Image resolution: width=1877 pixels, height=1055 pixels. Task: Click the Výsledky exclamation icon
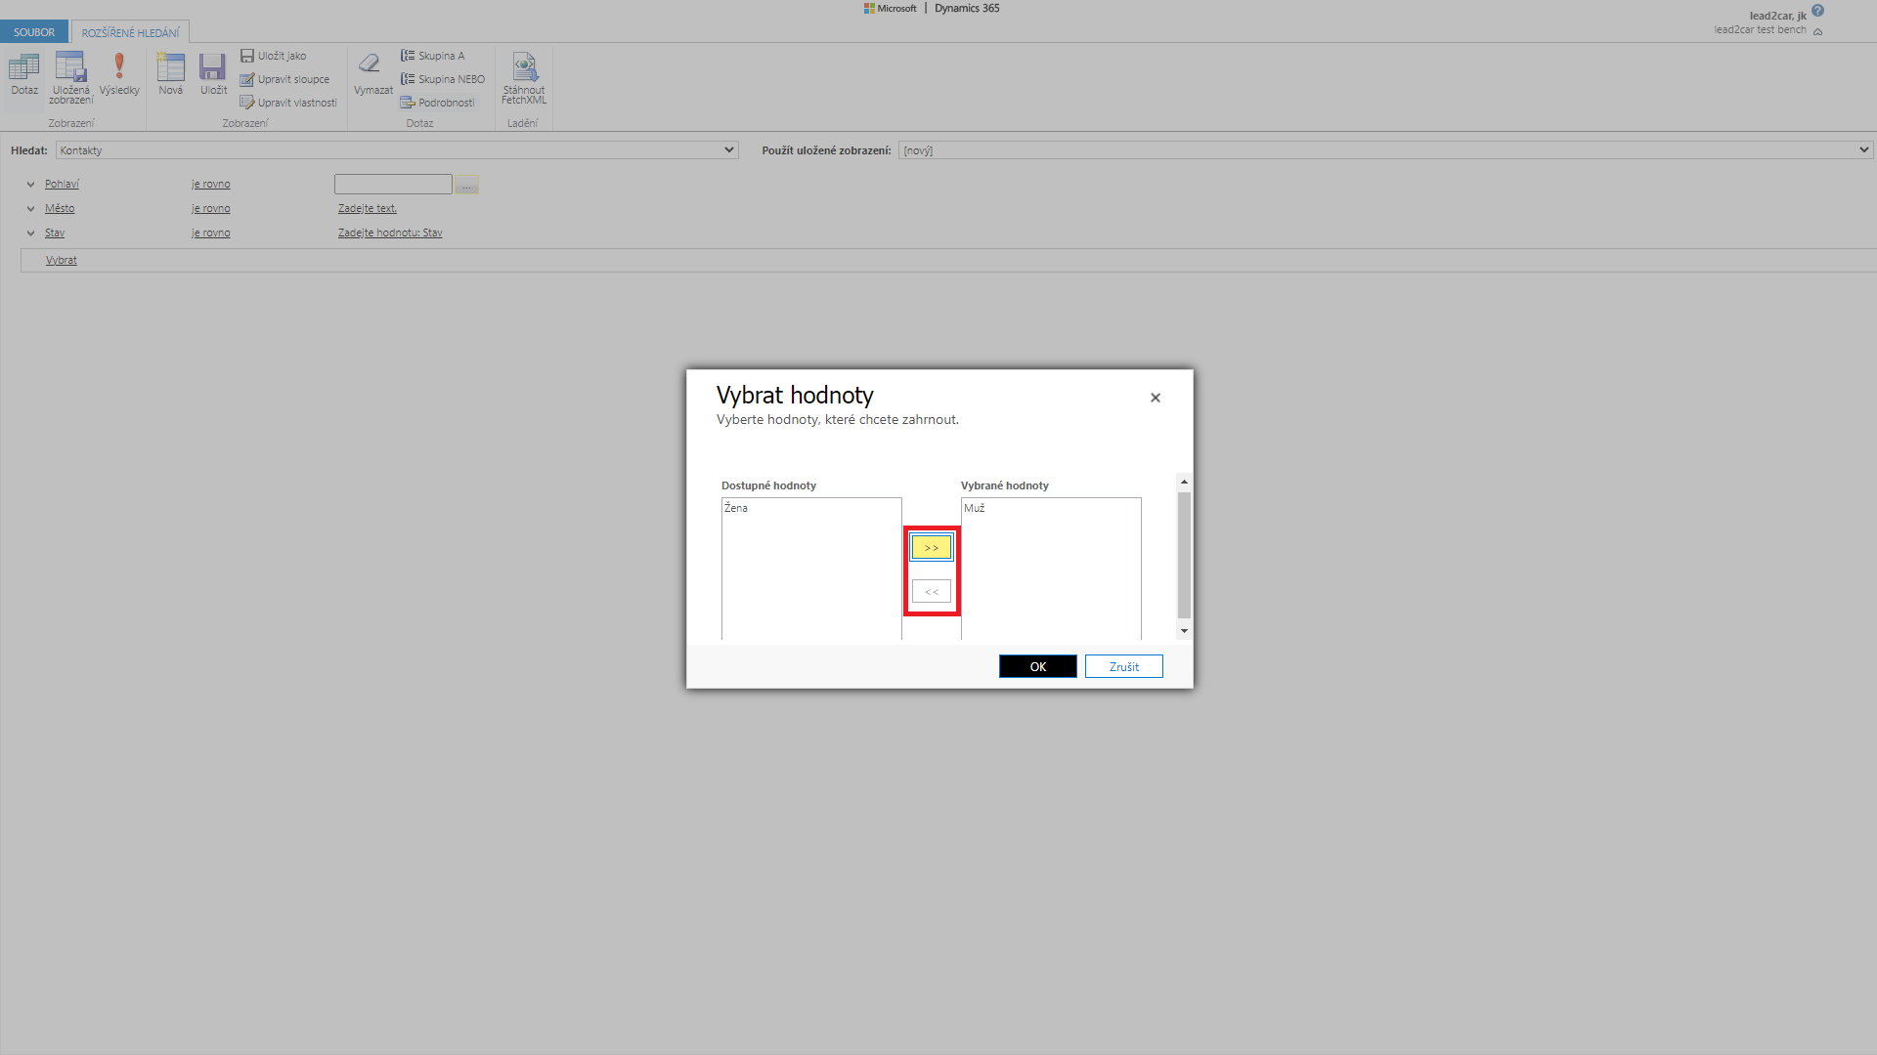tap(119, 66)
